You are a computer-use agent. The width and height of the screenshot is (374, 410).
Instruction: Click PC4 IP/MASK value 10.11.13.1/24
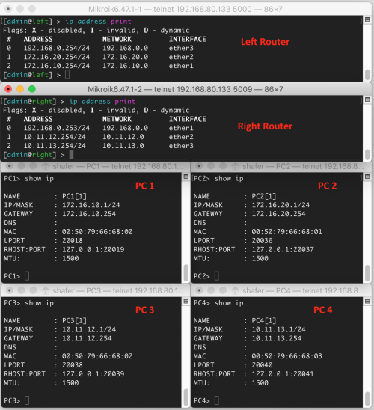tap(278, 329)
